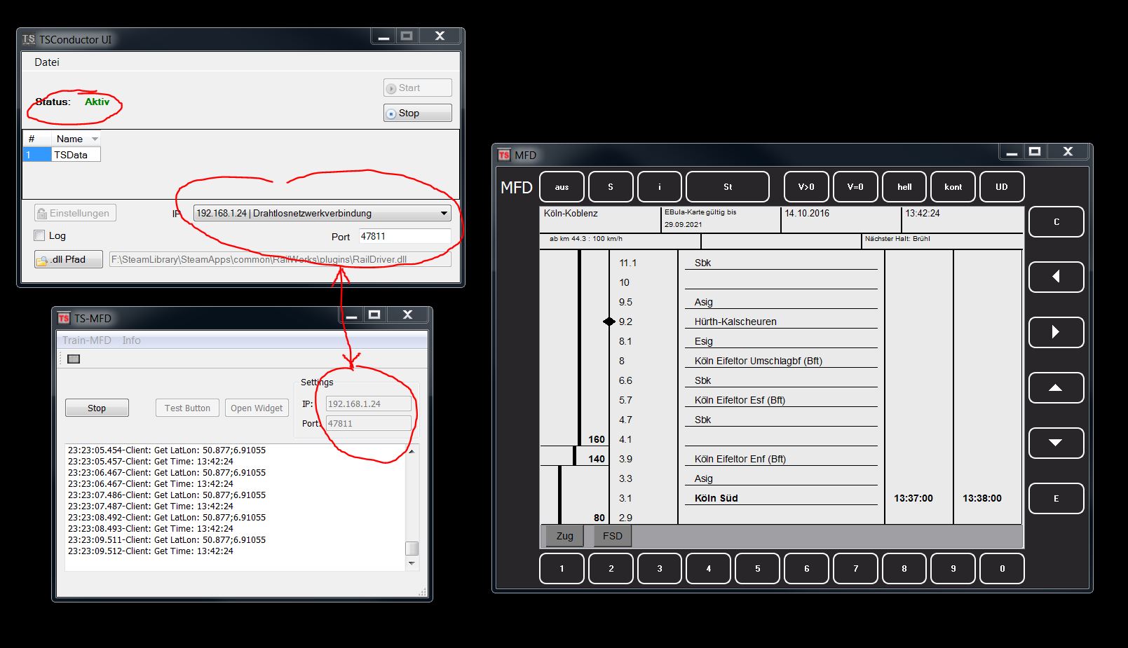Click the Port input field in TSConductor
Screen dimensions: 1128x648
[405, 236]
